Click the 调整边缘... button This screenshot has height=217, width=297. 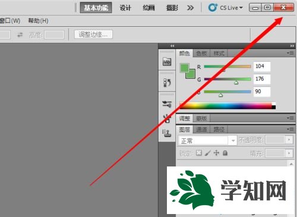click(93, 34)
